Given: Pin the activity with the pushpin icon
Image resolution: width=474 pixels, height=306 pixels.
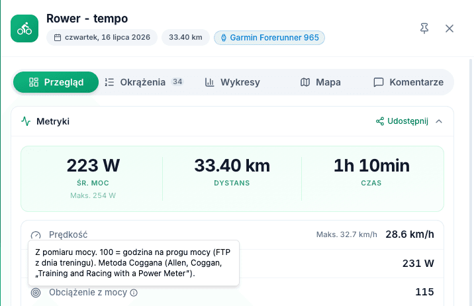Looking at the screenshot, I should click(424, 28).
